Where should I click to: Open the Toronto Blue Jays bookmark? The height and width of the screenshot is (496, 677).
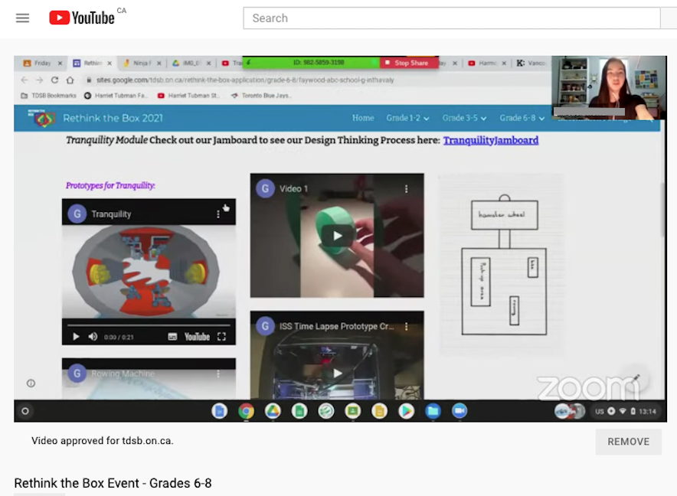click(x=262, y=96)
